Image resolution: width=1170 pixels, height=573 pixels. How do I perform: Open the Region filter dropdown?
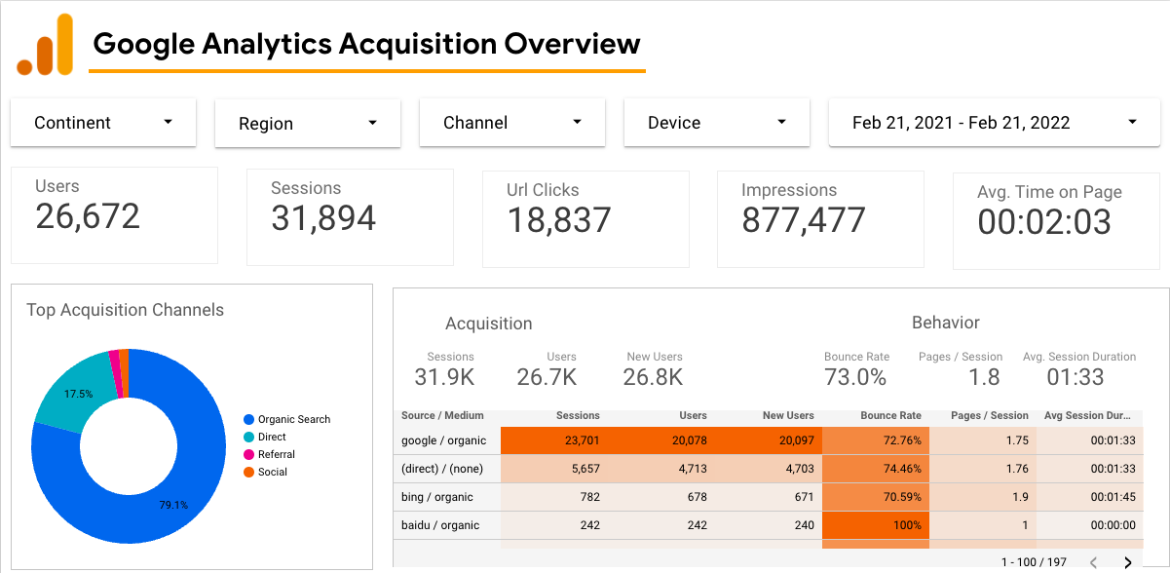coord(308,124)
